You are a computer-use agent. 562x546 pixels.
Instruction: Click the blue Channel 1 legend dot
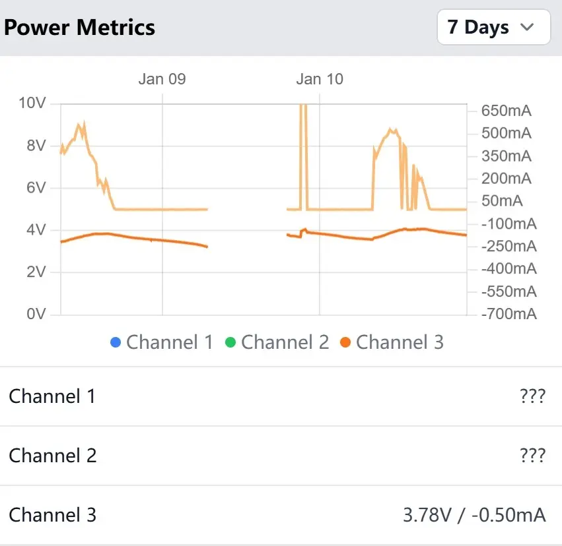[x=116, y=342]
